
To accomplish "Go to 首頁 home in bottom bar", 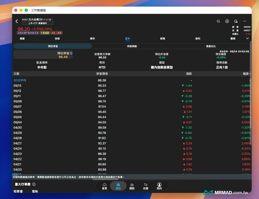I will pos(105,186).
